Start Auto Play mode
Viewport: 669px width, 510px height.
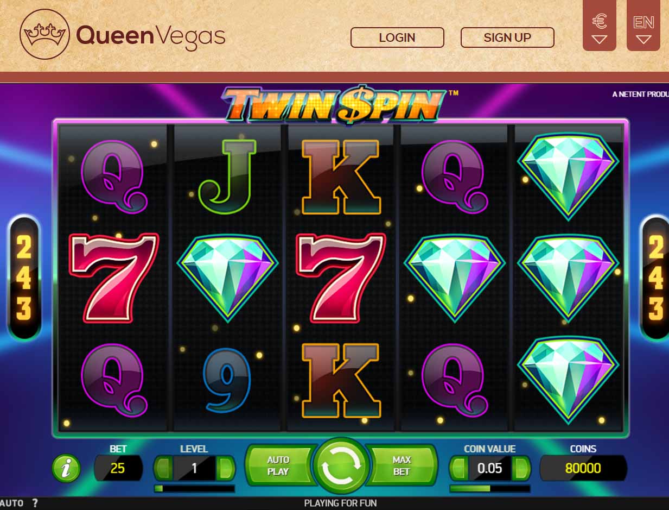pyautogui.click(x=278, y=465)
